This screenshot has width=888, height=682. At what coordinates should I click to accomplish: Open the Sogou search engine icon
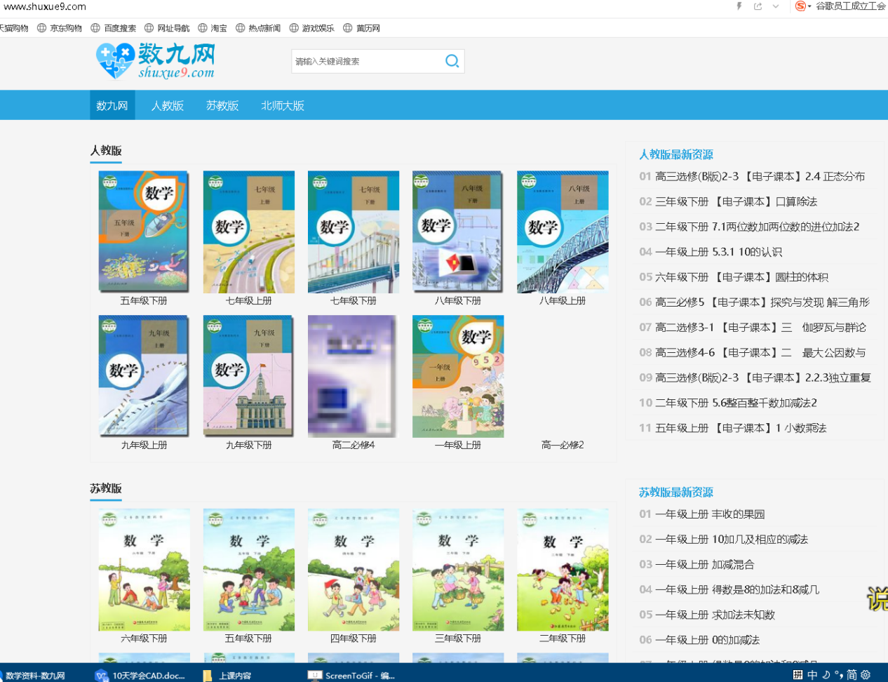pyautogui.click(x=800, y=6)
